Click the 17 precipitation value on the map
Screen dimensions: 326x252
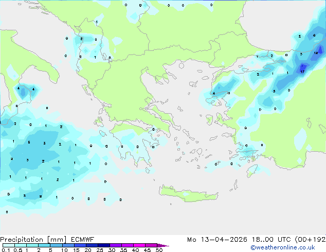[302, 71]
